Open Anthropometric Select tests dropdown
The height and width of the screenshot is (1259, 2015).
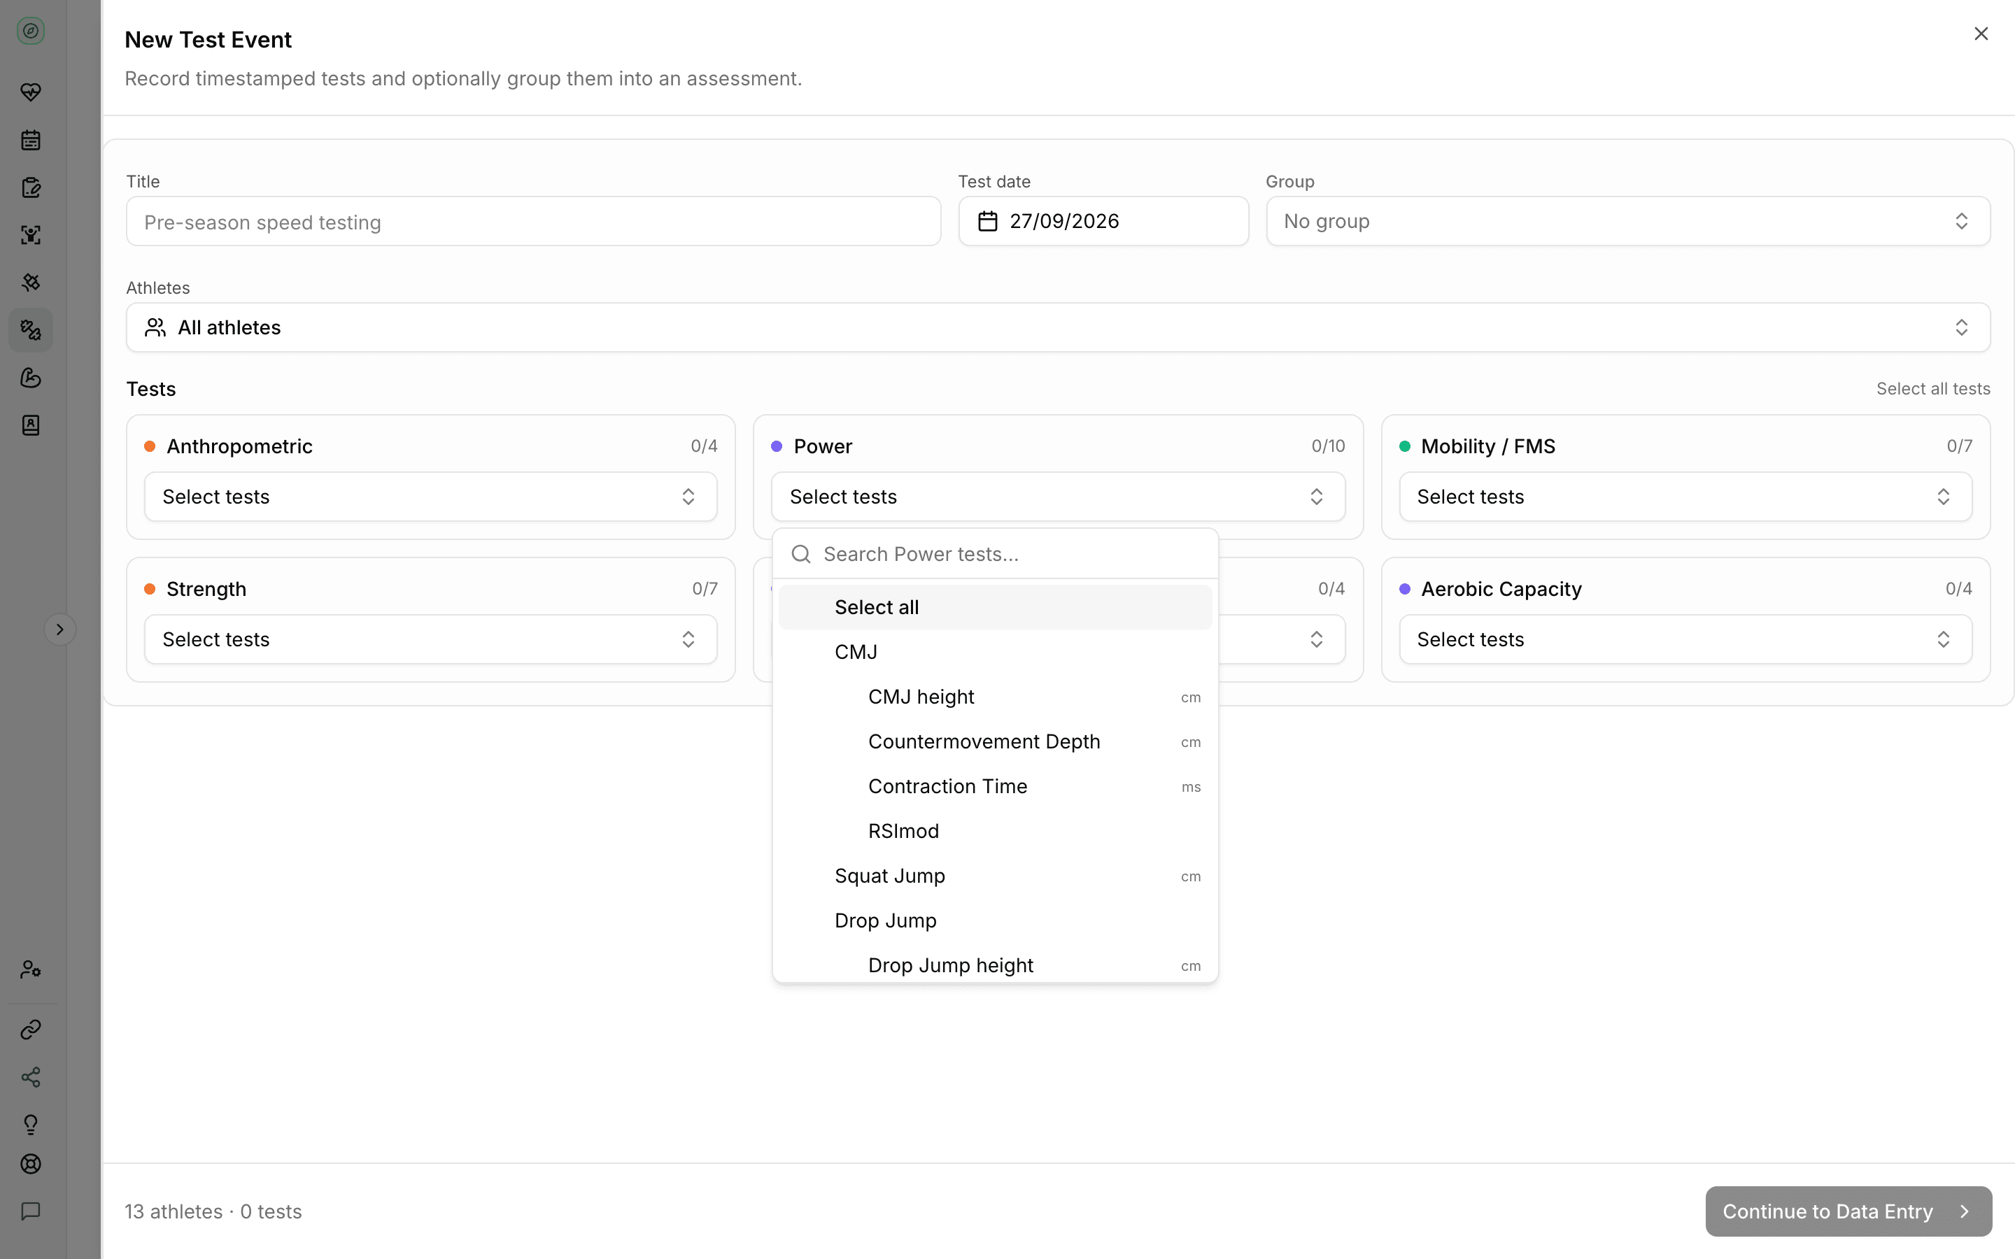(x=430, y=497)
